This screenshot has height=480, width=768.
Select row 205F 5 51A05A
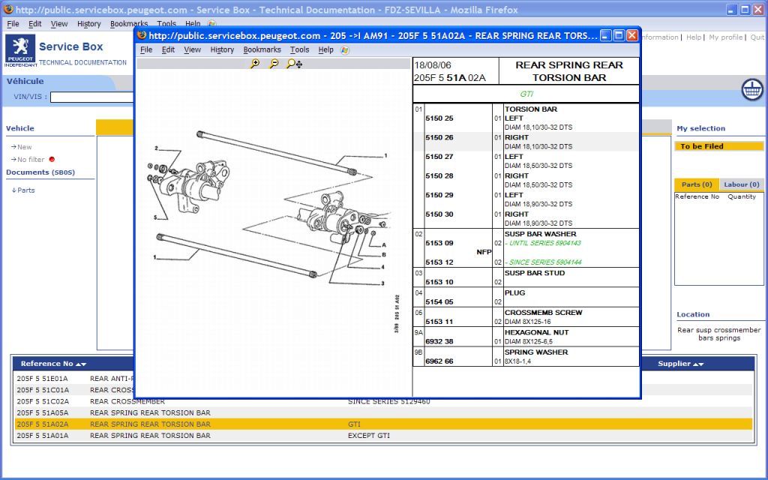(x=383, y=413)
